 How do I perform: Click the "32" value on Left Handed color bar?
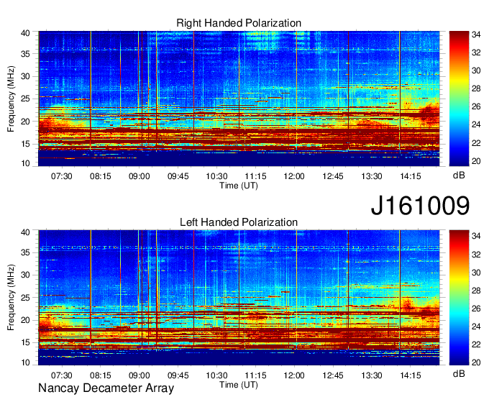[x=476, y=255]
